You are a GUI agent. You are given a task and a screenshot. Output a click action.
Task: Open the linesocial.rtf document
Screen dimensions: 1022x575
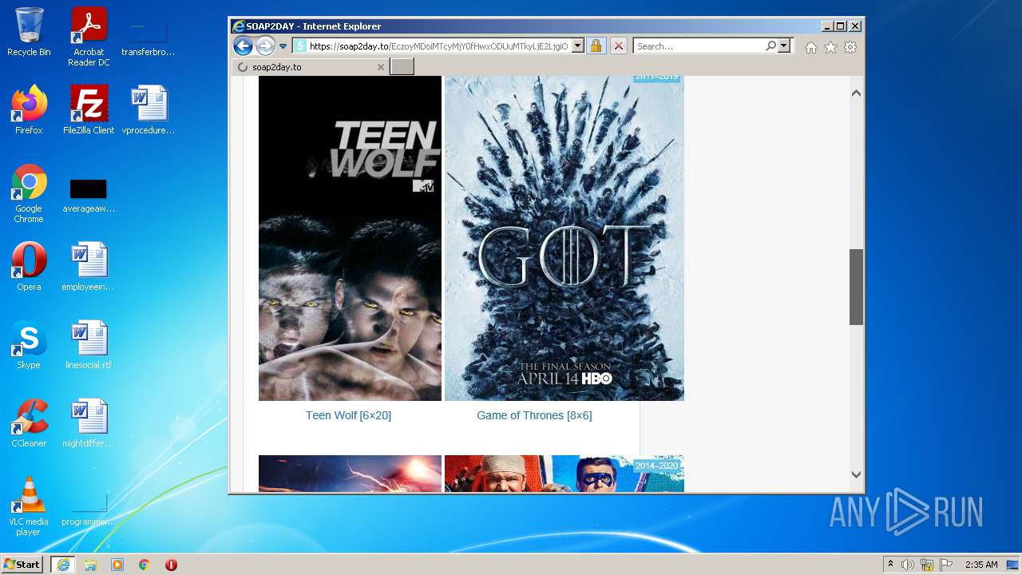coord(89,345)
